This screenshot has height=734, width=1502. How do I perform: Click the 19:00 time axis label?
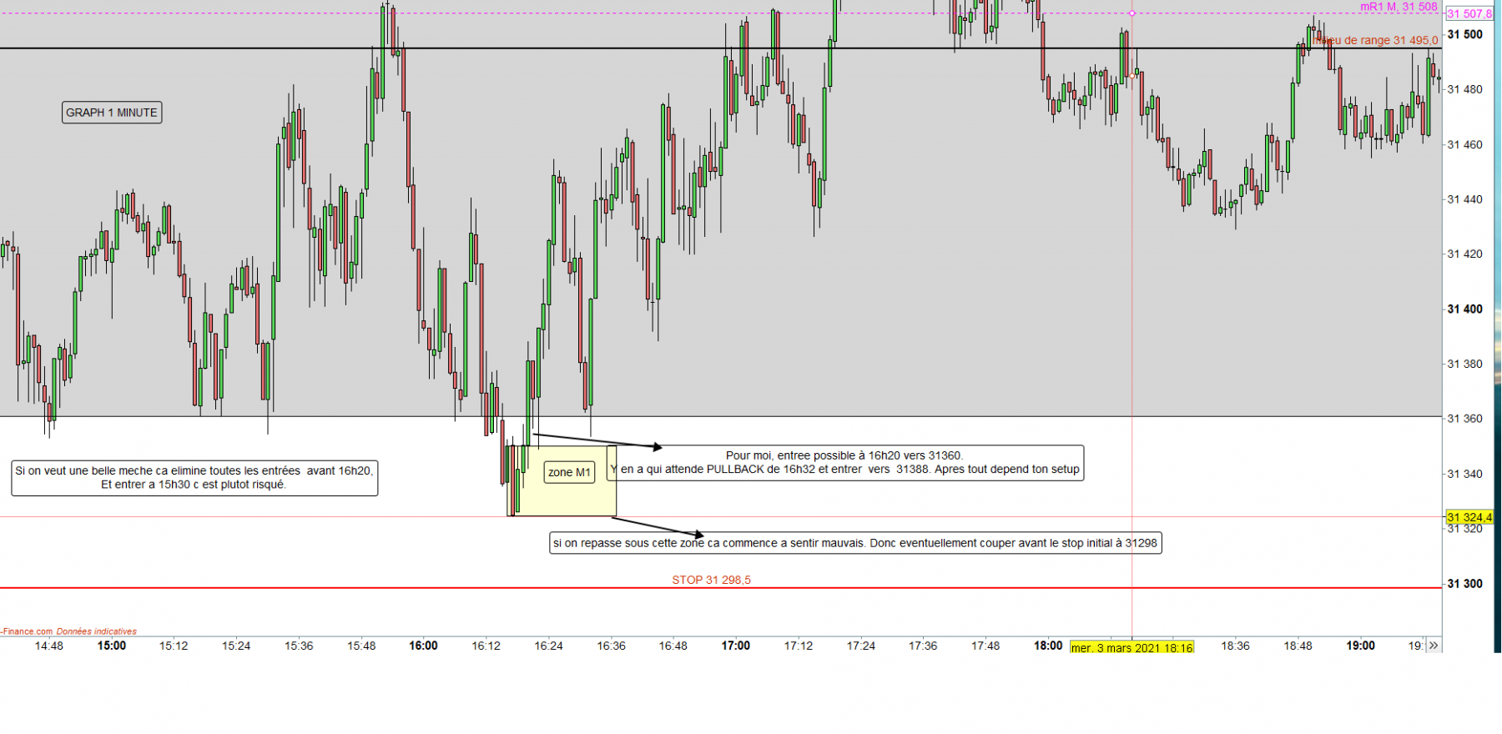click(1360, 646)
